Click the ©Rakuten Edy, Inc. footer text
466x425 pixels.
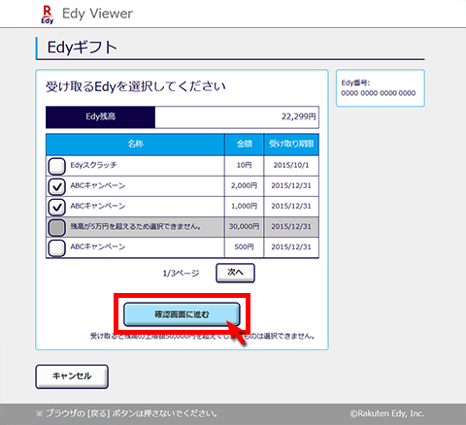387,413
